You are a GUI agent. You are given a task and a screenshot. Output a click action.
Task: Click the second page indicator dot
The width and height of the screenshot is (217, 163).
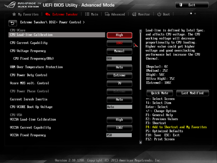coord(195,13)
